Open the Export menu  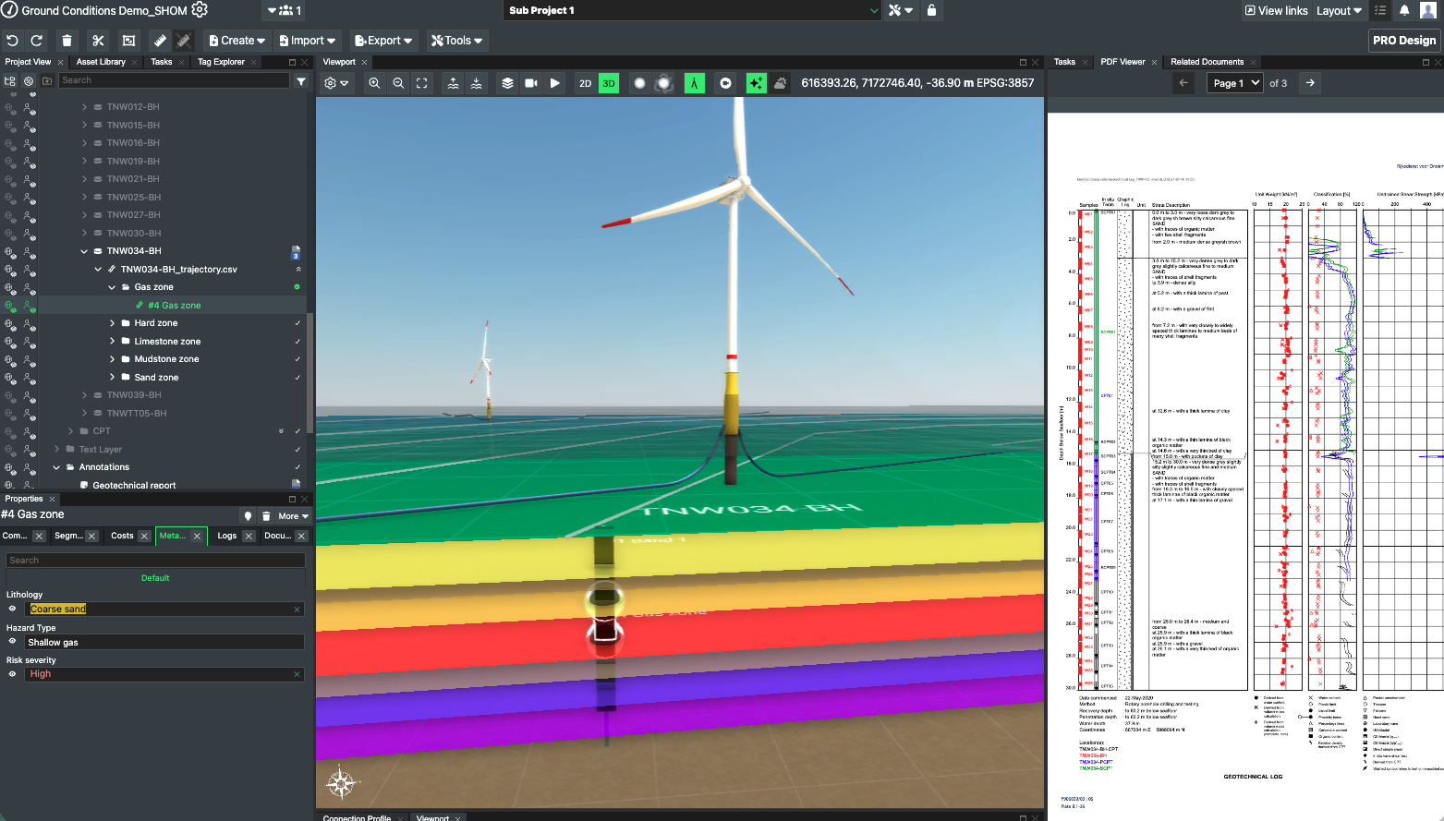383,41
